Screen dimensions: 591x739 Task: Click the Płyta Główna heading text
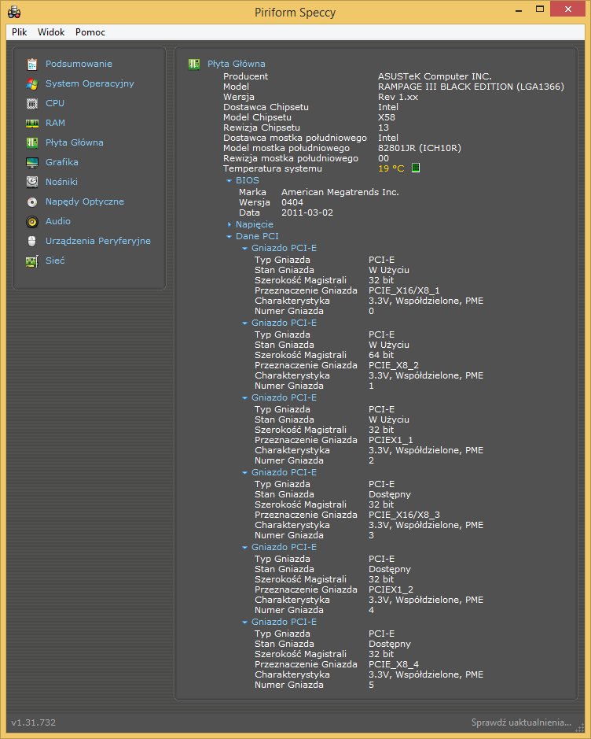coord(237,64)
